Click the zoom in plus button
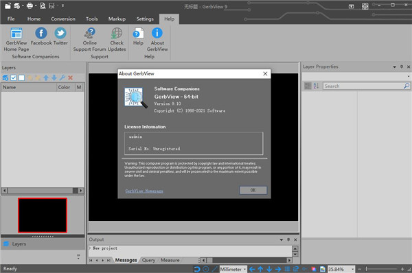The width and height of the screenshot is (412, 273). pos(402,269)
